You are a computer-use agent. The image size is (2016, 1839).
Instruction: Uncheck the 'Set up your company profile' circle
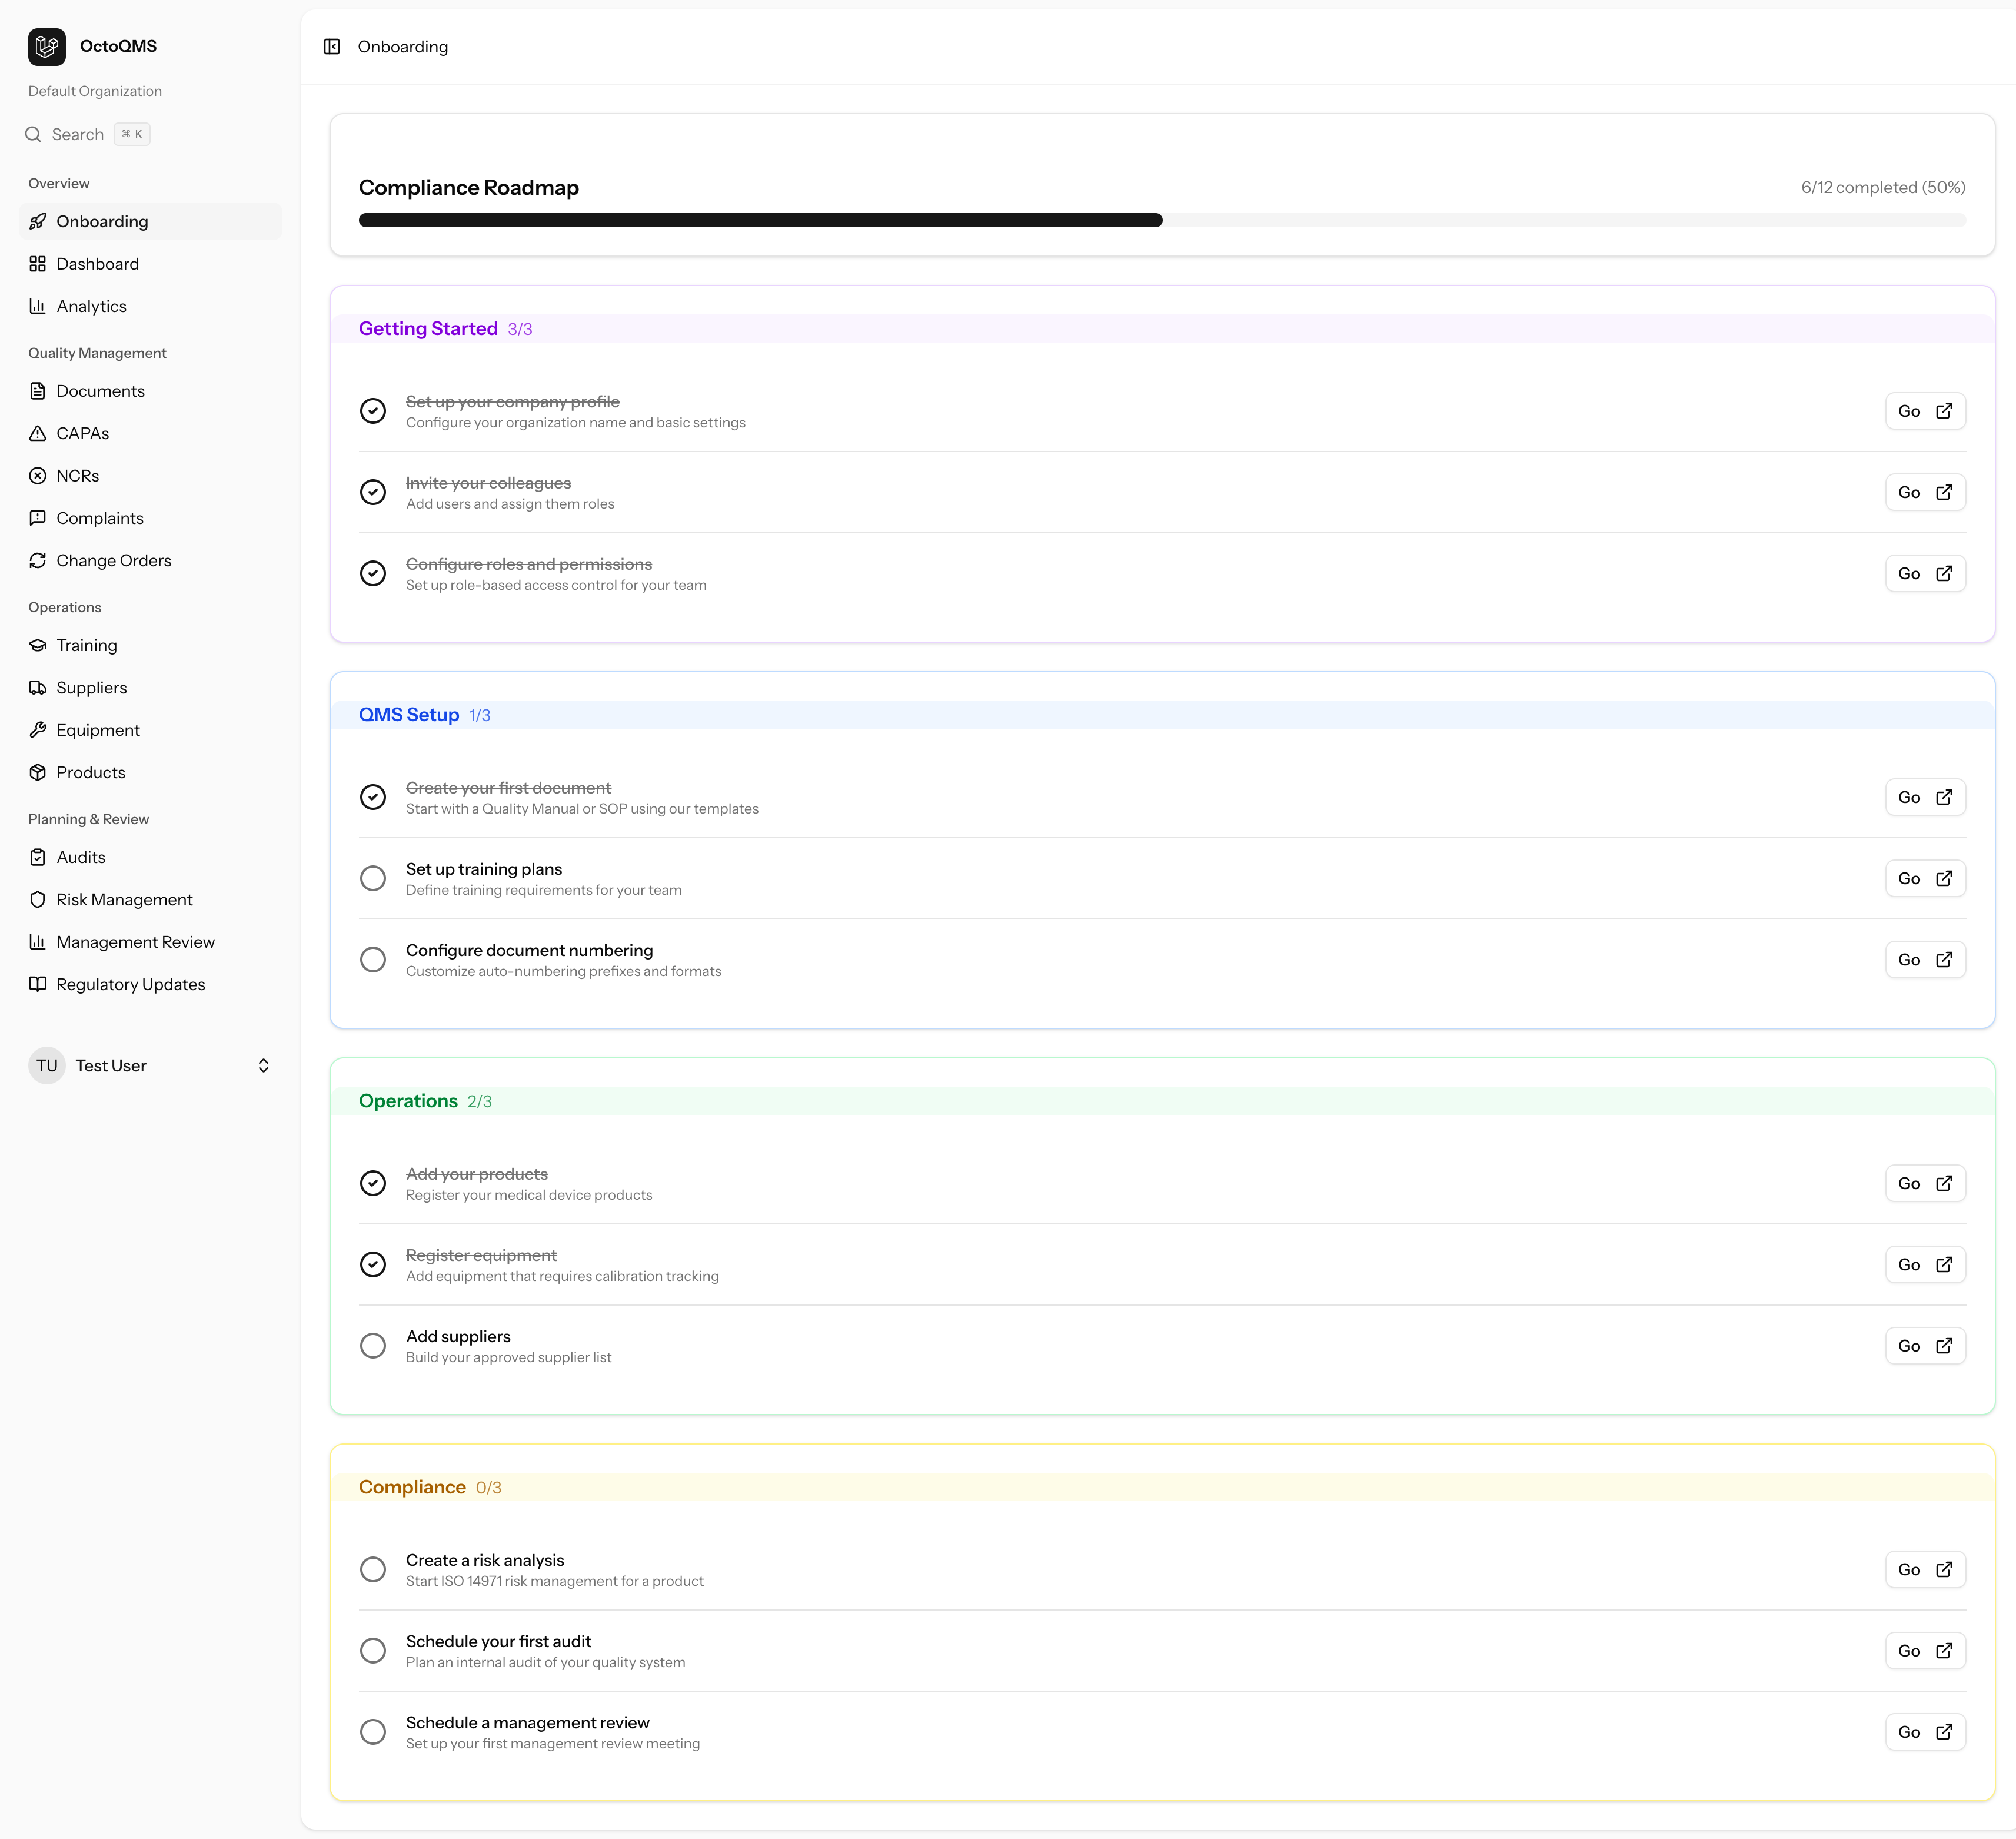(x=373, y=411)
